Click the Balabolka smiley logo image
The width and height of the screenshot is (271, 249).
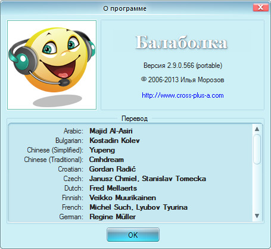click(52, 65)
